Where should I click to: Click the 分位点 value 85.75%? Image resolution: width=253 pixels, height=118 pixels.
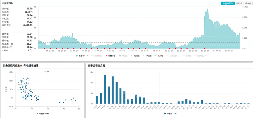28,12
